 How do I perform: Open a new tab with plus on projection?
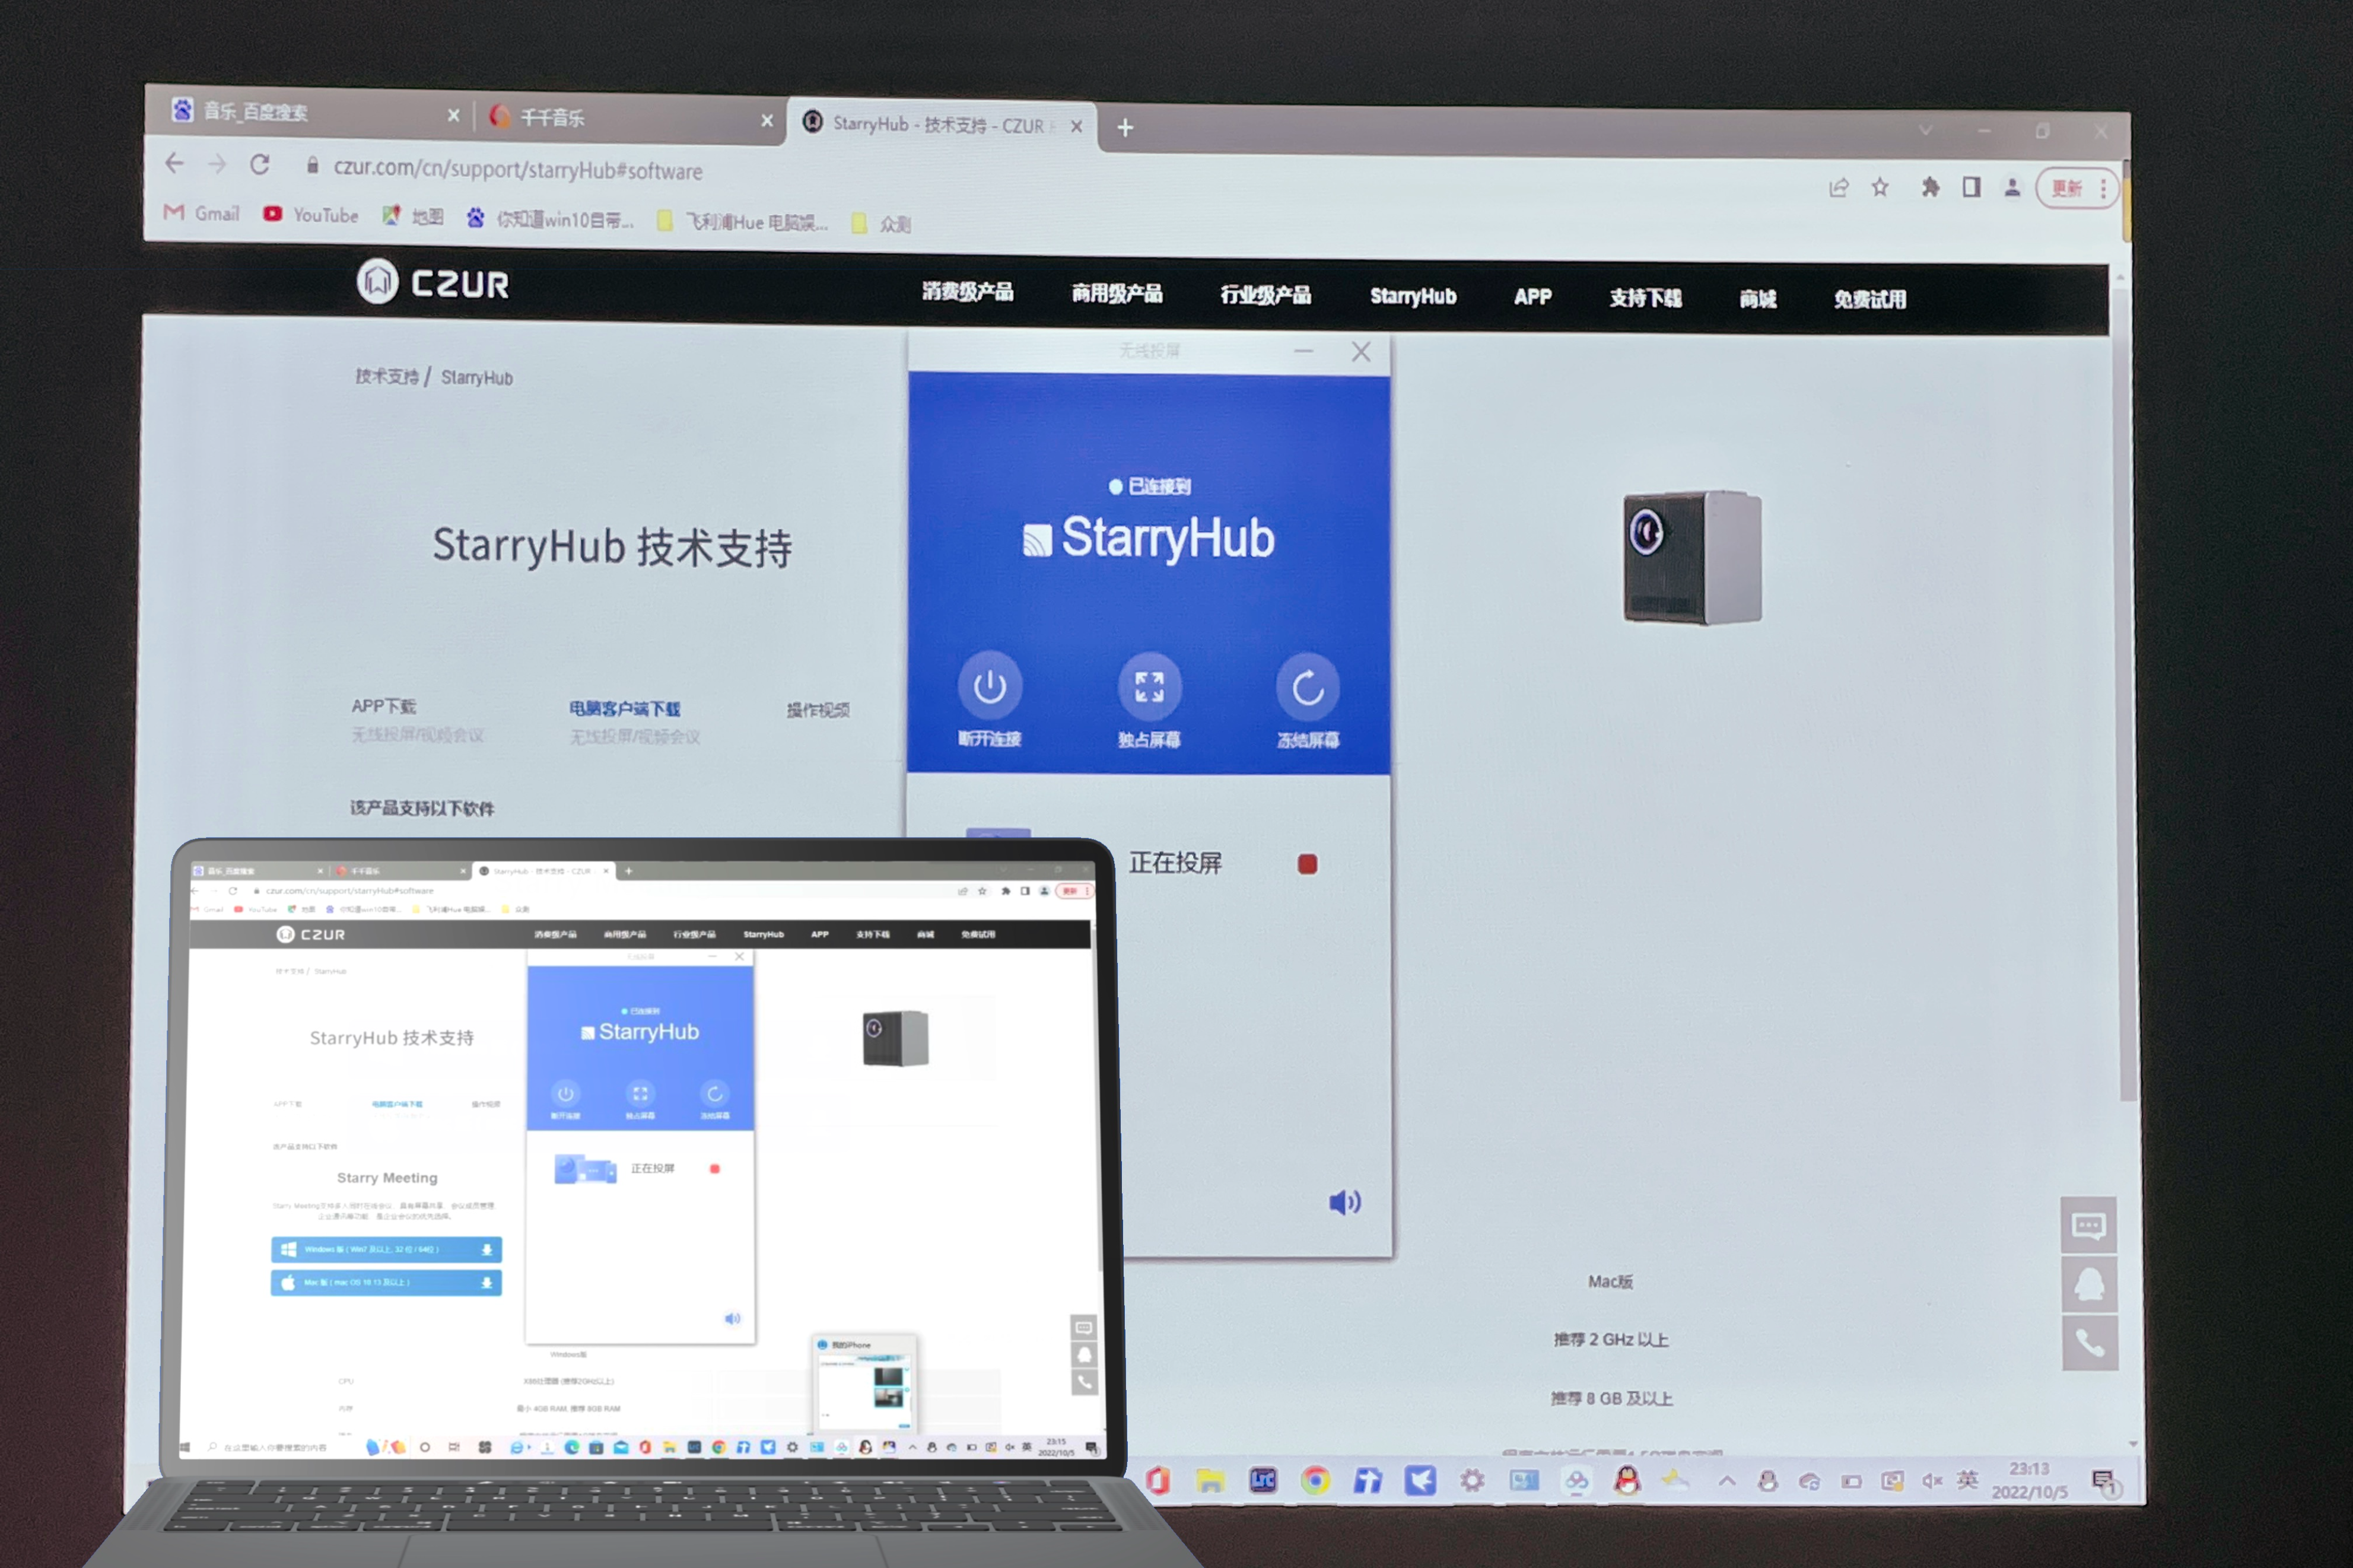(x=1125, y=128)
